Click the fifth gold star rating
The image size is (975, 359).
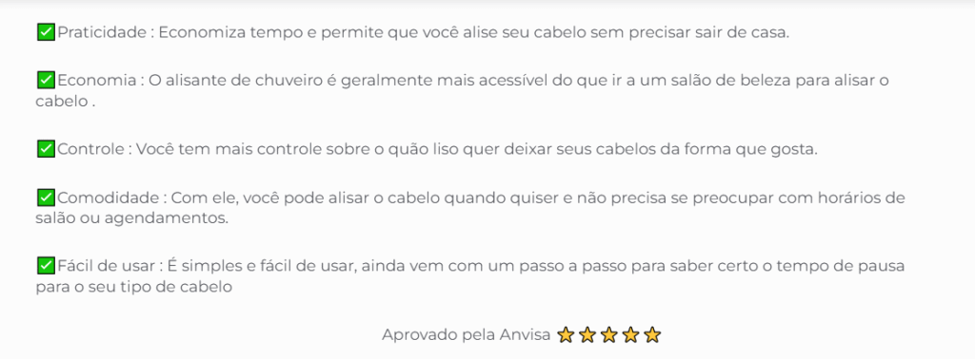click(651, 335)
